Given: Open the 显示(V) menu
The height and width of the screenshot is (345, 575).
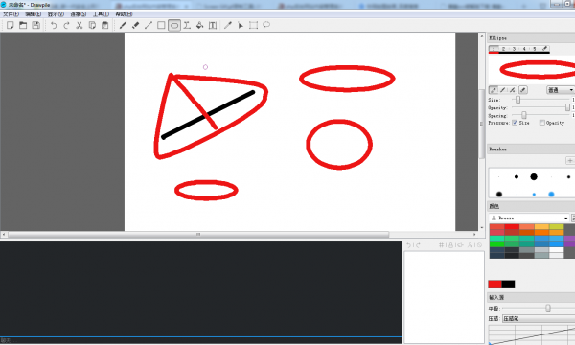Looking at the screenshot, I should coord(56,14).
